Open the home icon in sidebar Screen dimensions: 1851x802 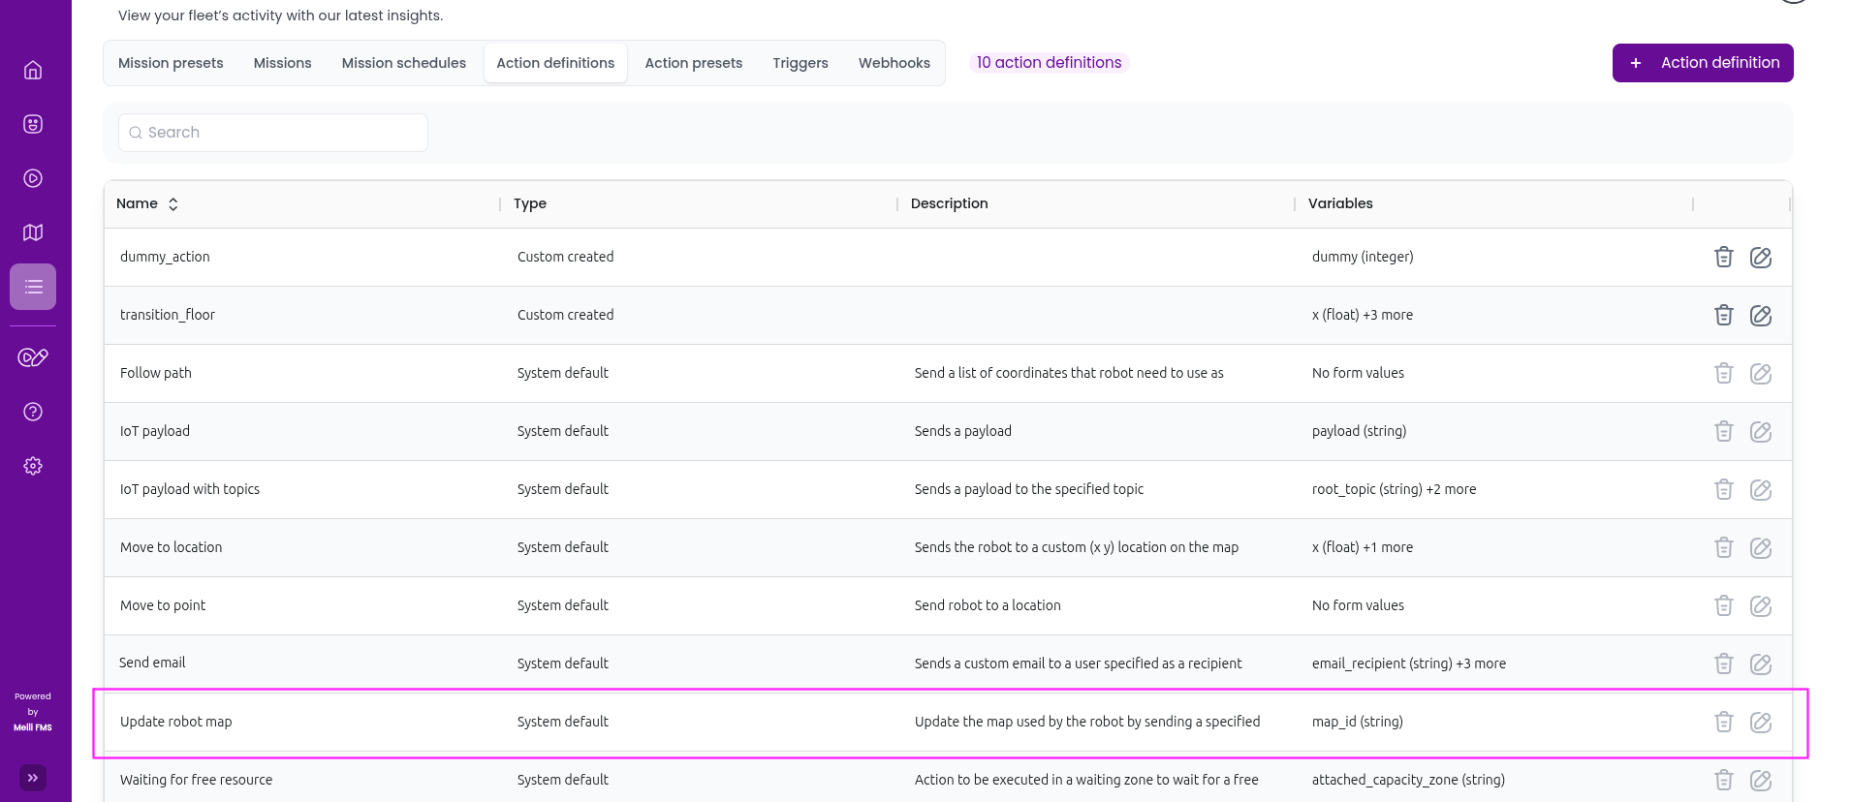[33, 70]
